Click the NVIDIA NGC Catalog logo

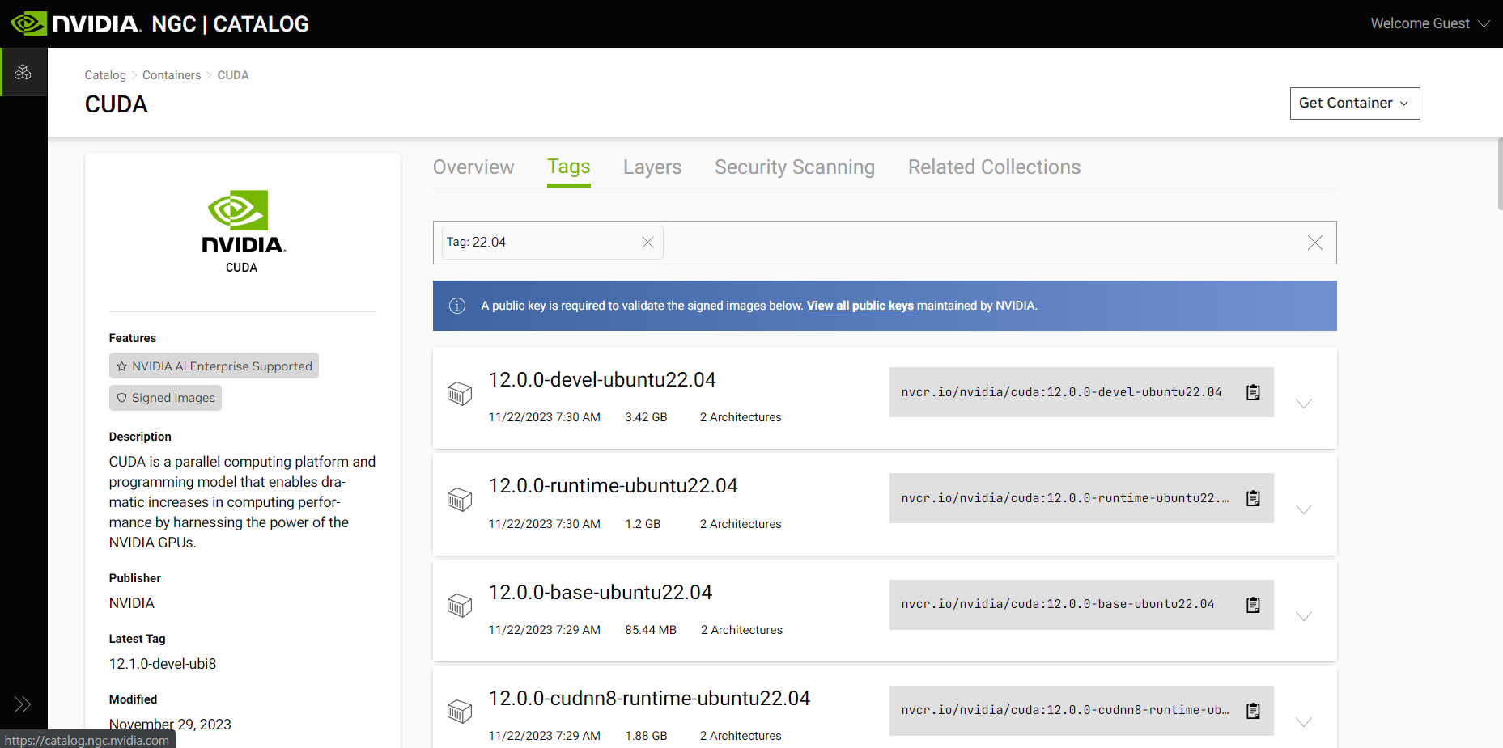[159, 23]
